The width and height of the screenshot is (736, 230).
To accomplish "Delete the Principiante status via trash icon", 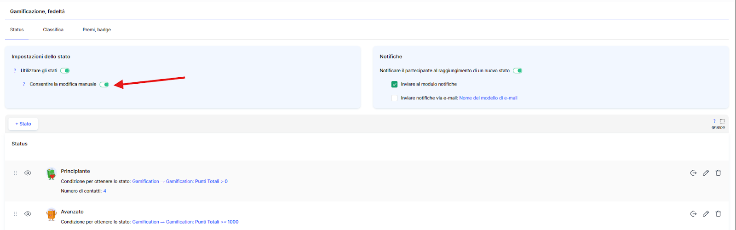I will [718, 173].
